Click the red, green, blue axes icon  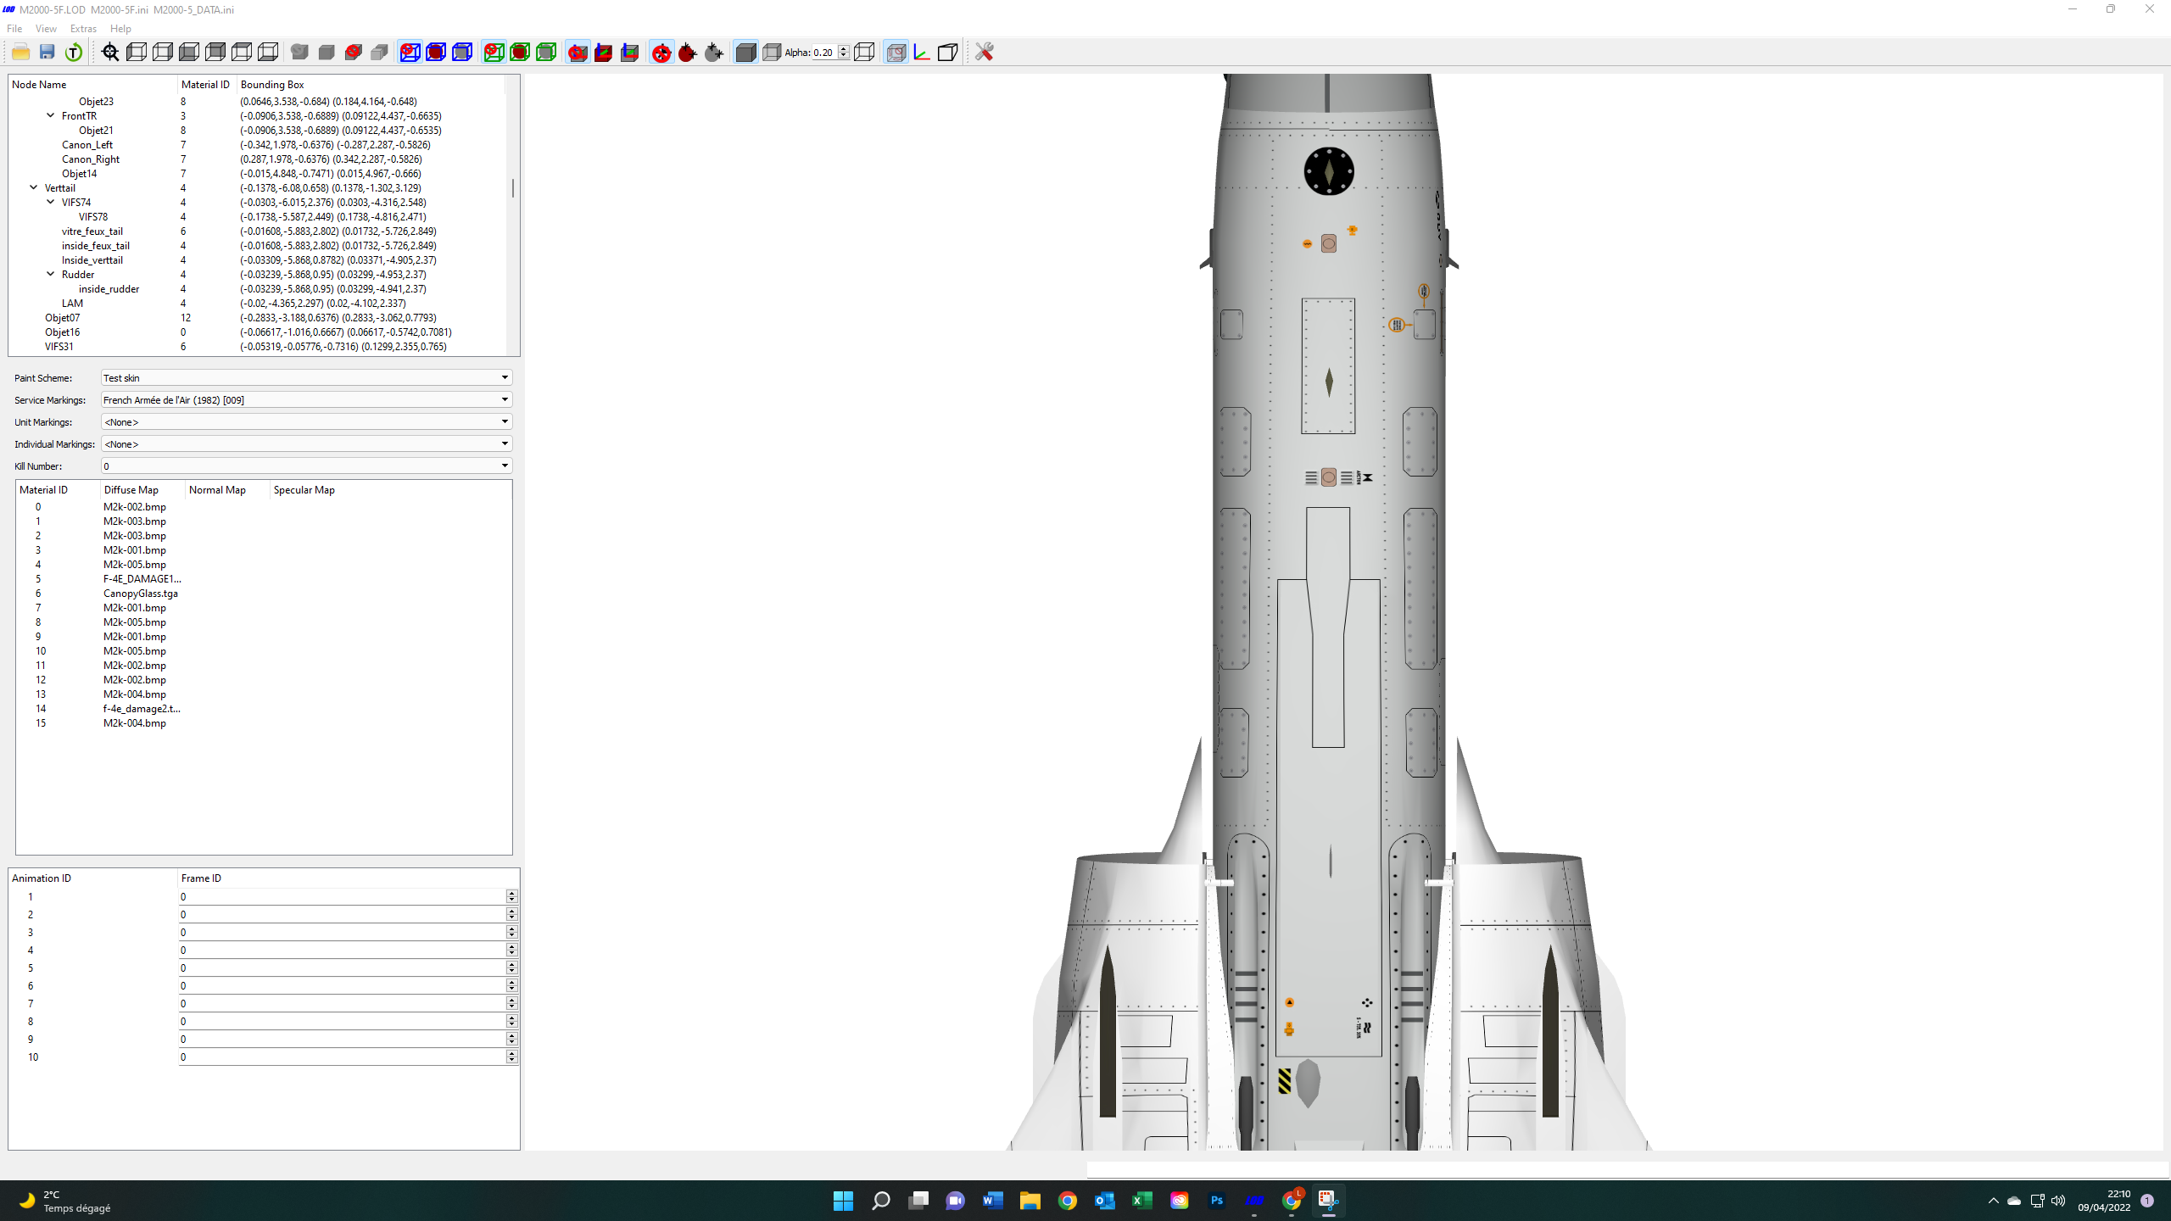point(922,53)
